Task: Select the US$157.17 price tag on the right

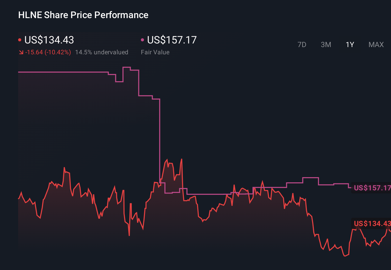Action: (372, 188)
